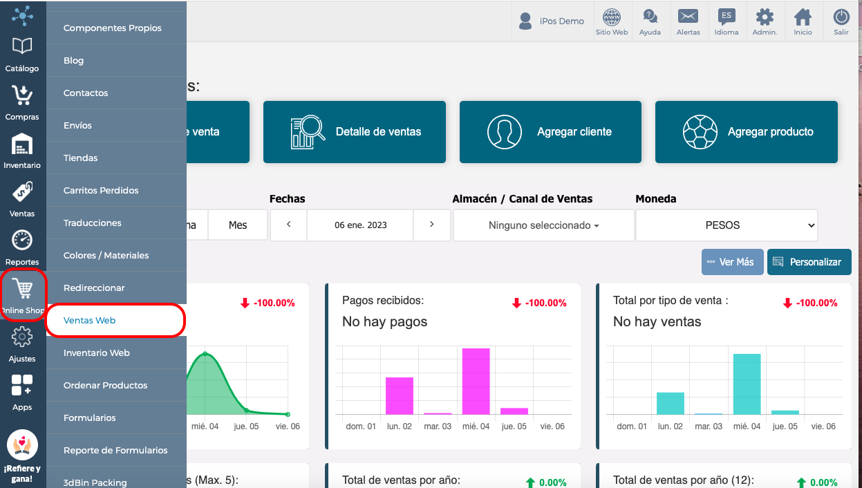Click the Total por tipo de venta heading
The image size is (862, 488).
pyautogui.click(x=671, y=301)
